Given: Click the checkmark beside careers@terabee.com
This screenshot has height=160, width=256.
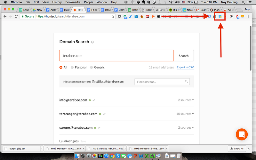Looking at the screenshot, I should pyautogui.click(x=99, y=128).
